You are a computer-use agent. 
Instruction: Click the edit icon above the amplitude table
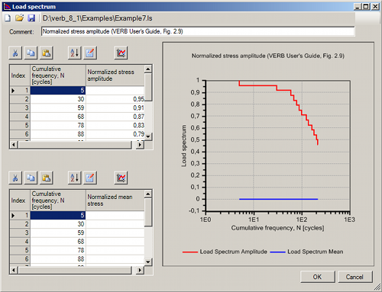90,53
